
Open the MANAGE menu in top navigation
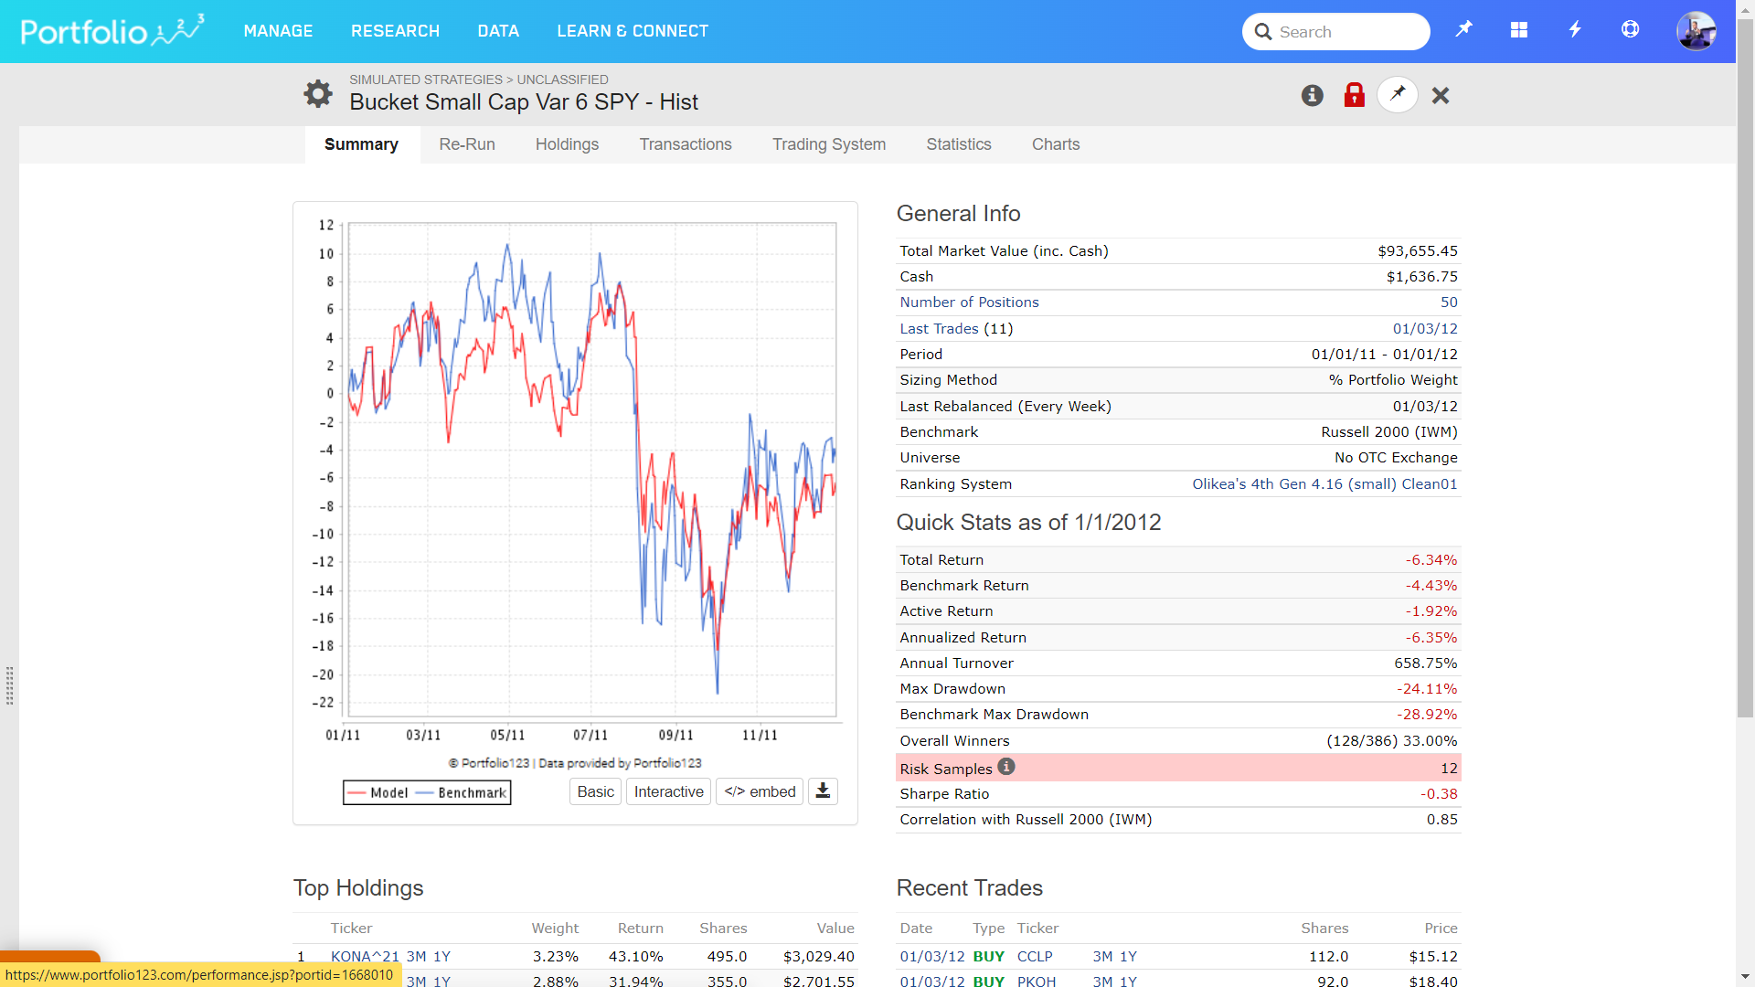[278, 31]
